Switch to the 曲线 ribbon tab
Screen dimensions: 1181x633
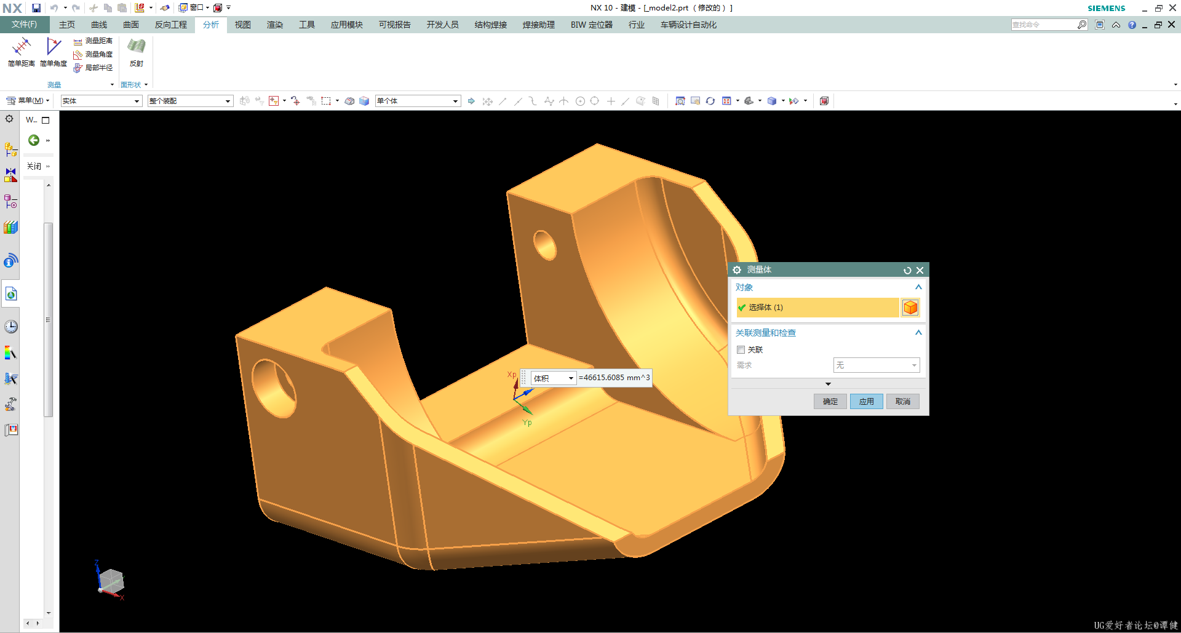[x=99, y=25]
